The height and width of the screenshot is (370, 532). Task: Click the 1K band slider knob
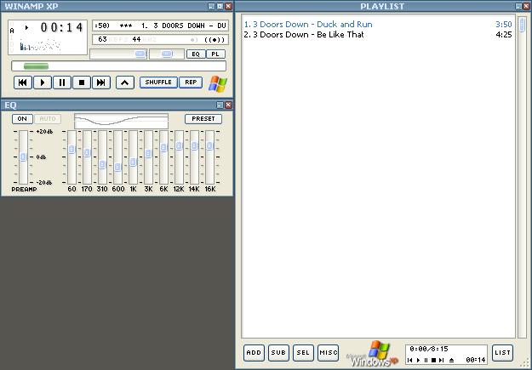click(x=133, y=162)
